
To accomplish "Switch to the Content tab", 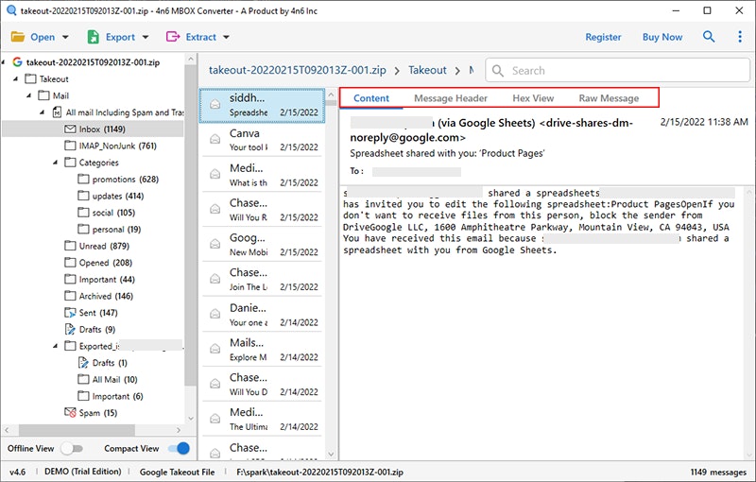I will pyautogui.click(x=370, y=98).
